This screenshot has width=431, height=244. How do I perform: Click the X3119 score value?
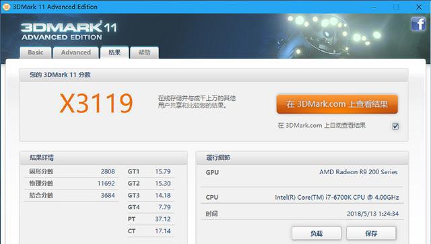(x=96, y=104)
